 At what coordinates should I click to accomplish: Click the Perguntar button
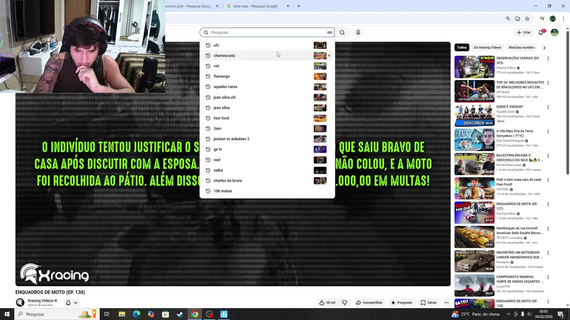click(402, 303)
